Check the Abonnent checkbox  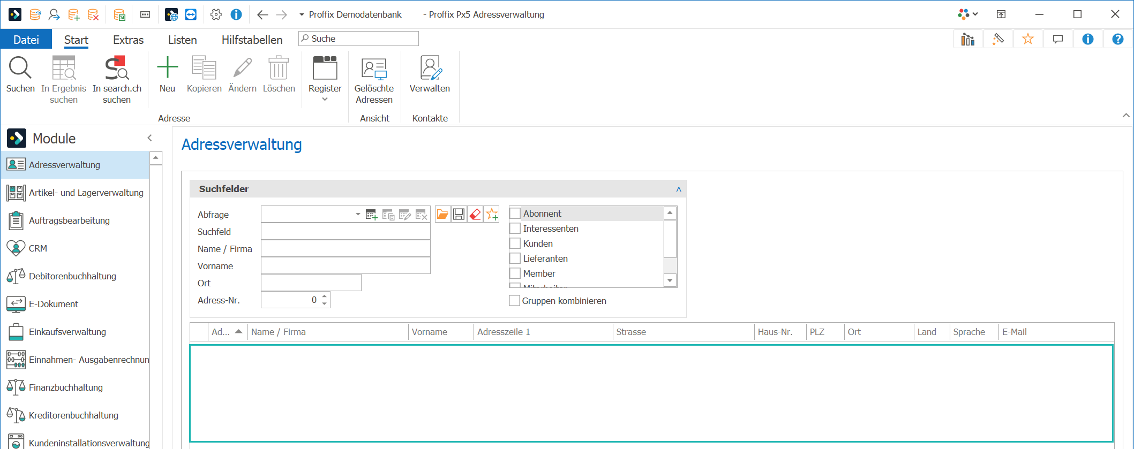click(x=515, y=214)
